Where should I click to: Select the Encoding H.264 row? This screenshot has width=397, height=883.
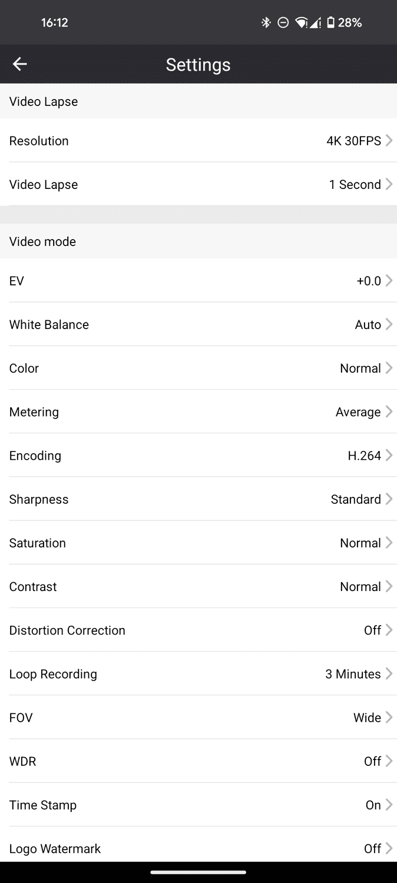click(198, 456)
